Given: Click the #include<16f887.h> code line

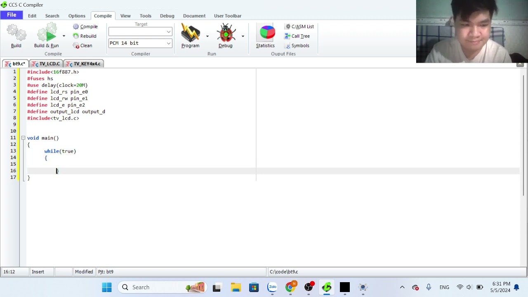Looking at the screenshot, I should pyautogui.click(x=53, y=72).
